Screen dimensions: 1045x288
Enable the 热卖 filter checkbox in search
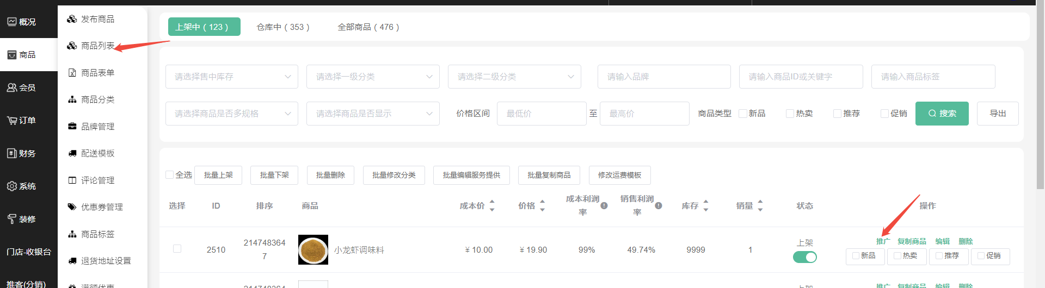pyautogui.click(x=790, y=114)
